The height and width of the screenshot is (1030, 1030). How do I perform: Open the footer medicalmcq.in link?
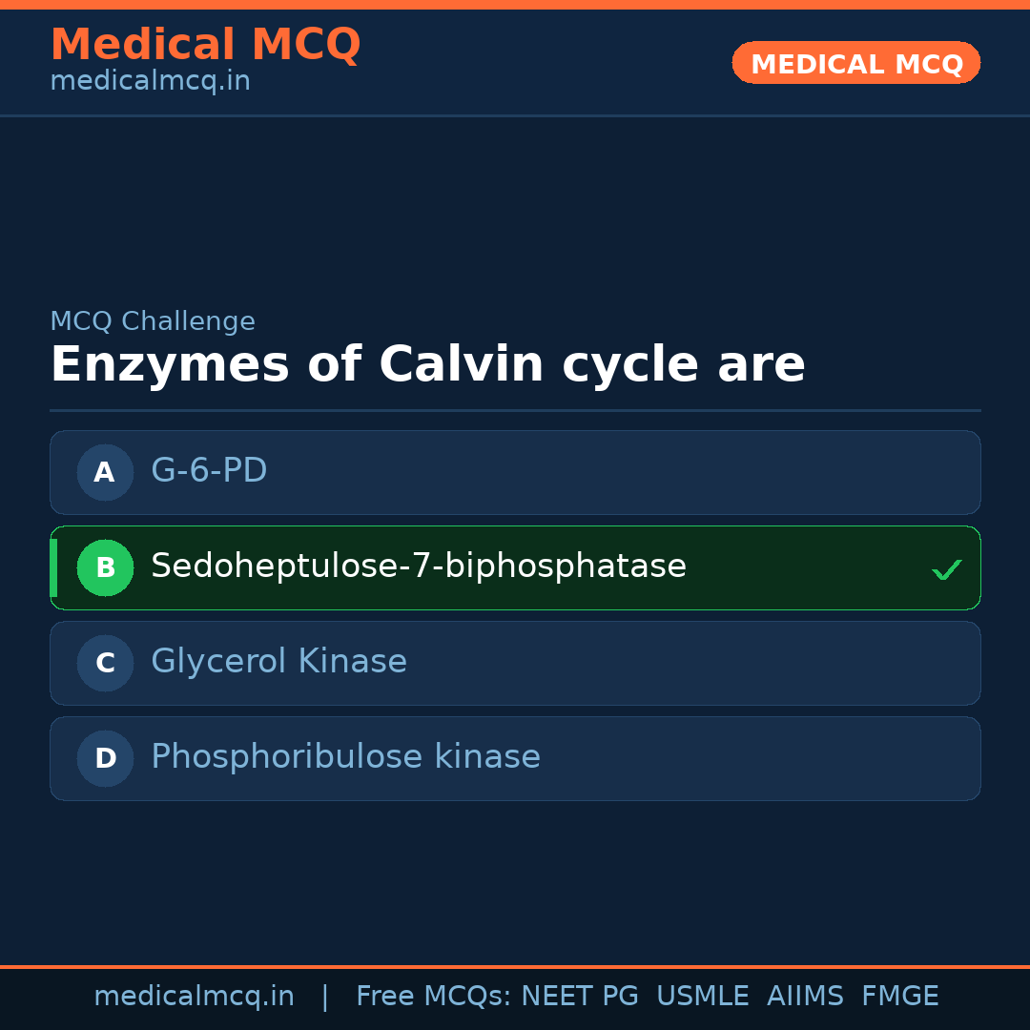[x=194, y=997]
